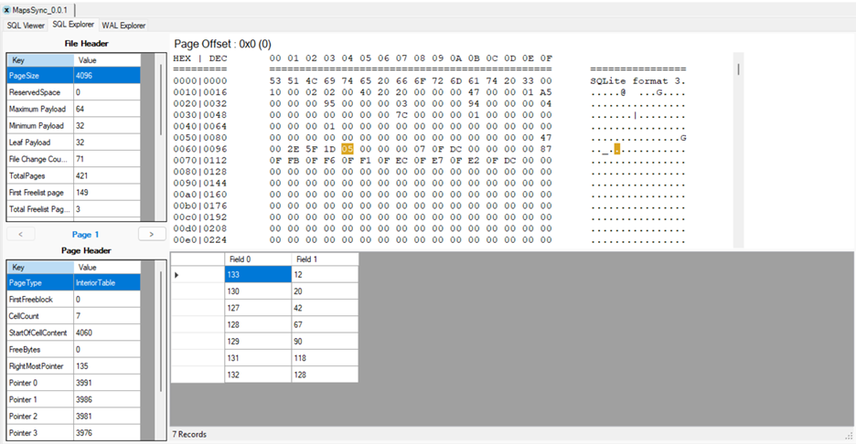Select the cell with value 118 in Field 1
Image resolution: width=856 pixels, height=444 pixels.
point(324,358)
